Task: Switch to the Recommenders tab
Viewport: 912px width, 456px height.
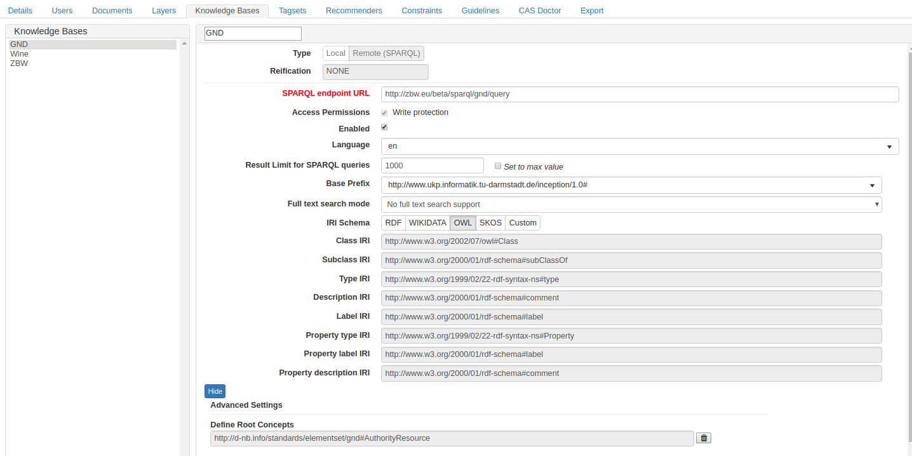Action: (x=354, y=10)
